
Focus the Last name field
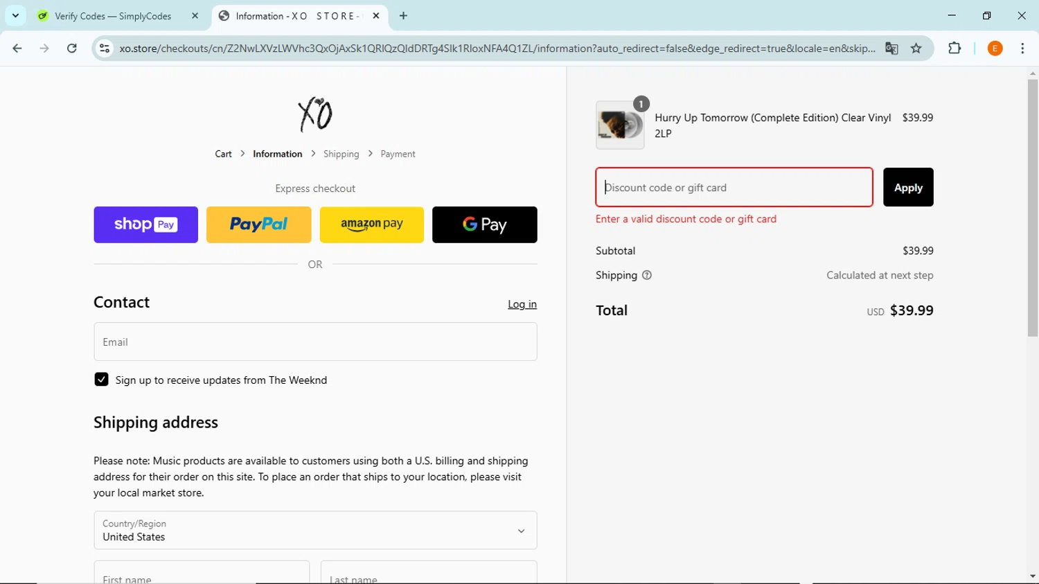[x=429, y=573]
